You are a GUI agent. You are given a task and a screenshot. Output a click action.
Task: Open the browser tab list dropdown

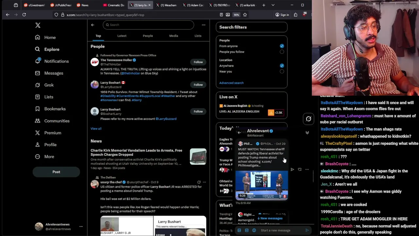coord(273,5)
